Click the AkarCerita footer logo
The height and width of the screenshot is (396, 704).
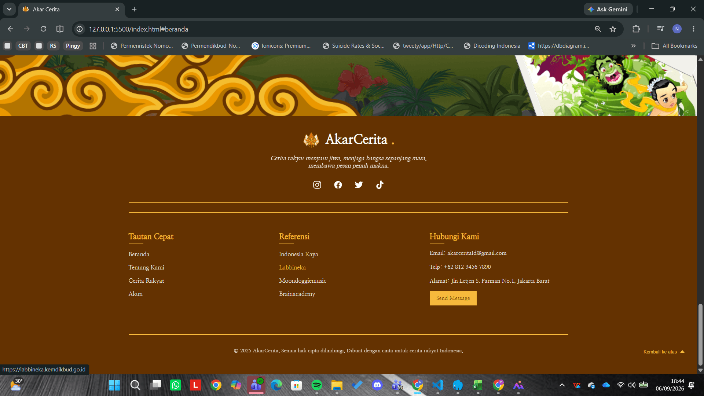coord(348,139)
